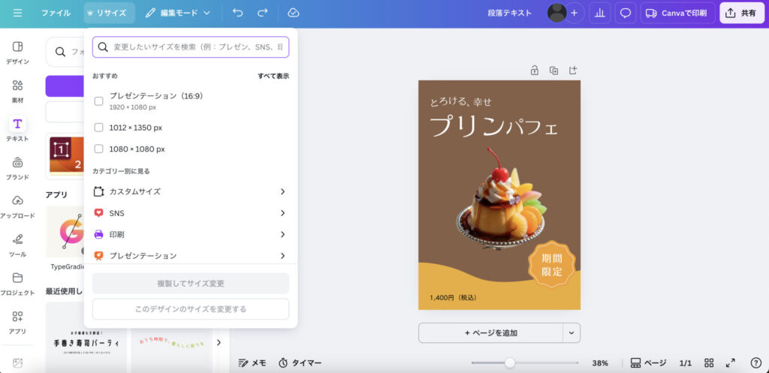769x373 pixels.
Task: Select the とろける、幸せ text on canvas
Action: click(x=460, y=102)
